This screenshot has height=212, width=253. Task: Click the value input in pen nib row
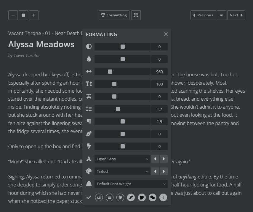pyautogui.click(x=159, y=134)
